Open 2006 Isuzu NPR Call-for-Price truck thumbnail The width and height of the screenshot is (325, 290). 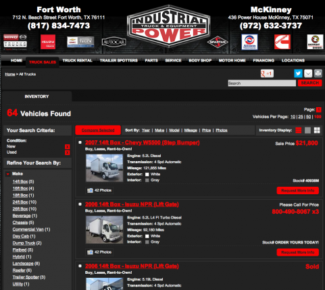[105, 229]
